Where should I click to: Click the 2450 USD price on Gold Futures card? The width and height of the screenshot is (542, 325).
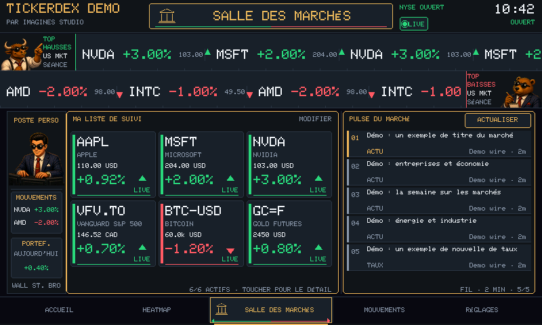pyautogui.click(x=269, y=234)
